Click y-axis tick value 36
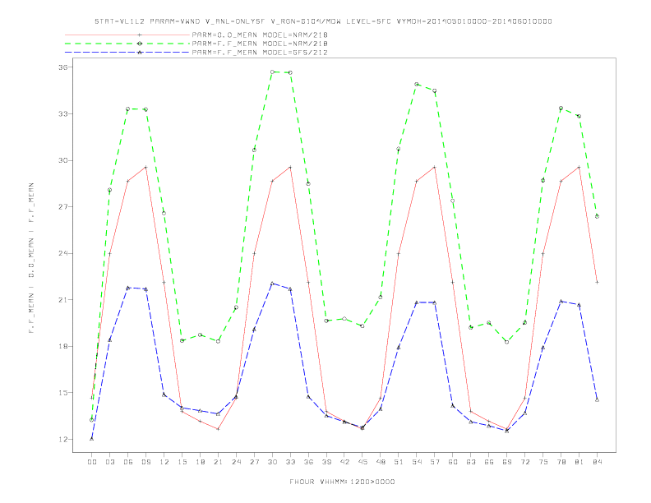Screen dimensions: 651x503 click(62, 67)
